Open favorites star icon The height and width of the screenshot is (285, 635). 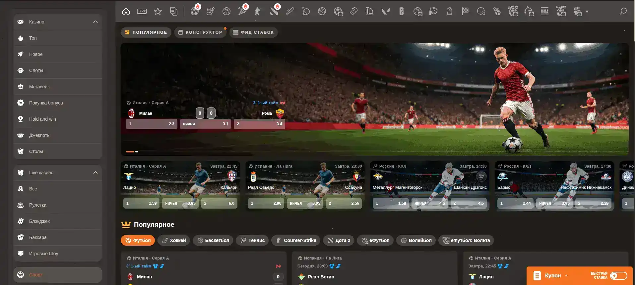158,12
